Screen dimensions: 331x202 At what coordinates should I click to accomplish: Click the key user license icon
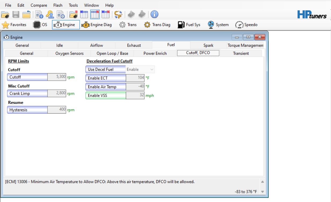coord(50,15)
